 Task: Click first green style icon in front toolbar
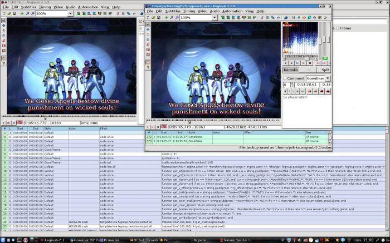click(x=223, y=18)
